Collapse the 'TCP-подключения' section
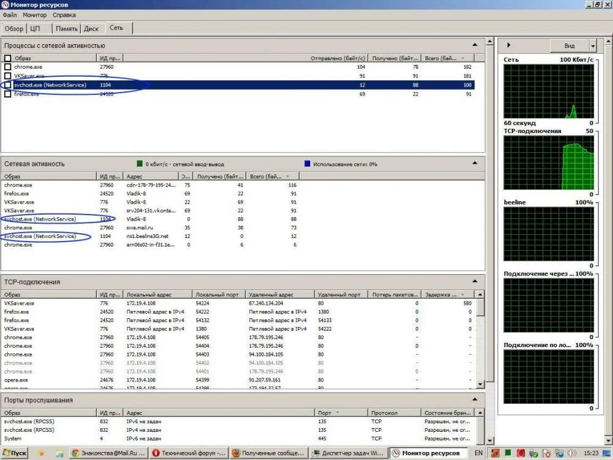This screenshot has width=613, height=460. [x=474, y=282]
